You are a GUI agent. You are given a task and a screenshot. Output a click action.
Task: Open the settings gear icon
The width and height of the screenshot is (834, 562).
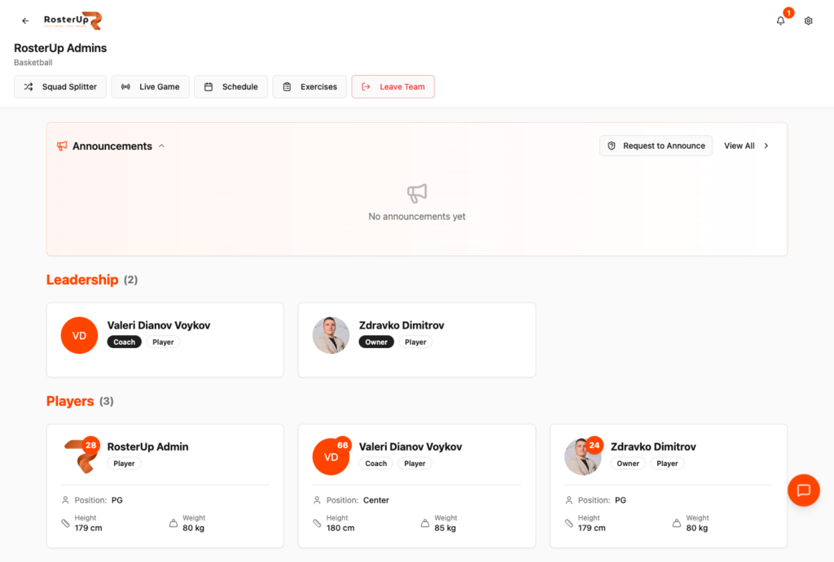click(809, 20)
